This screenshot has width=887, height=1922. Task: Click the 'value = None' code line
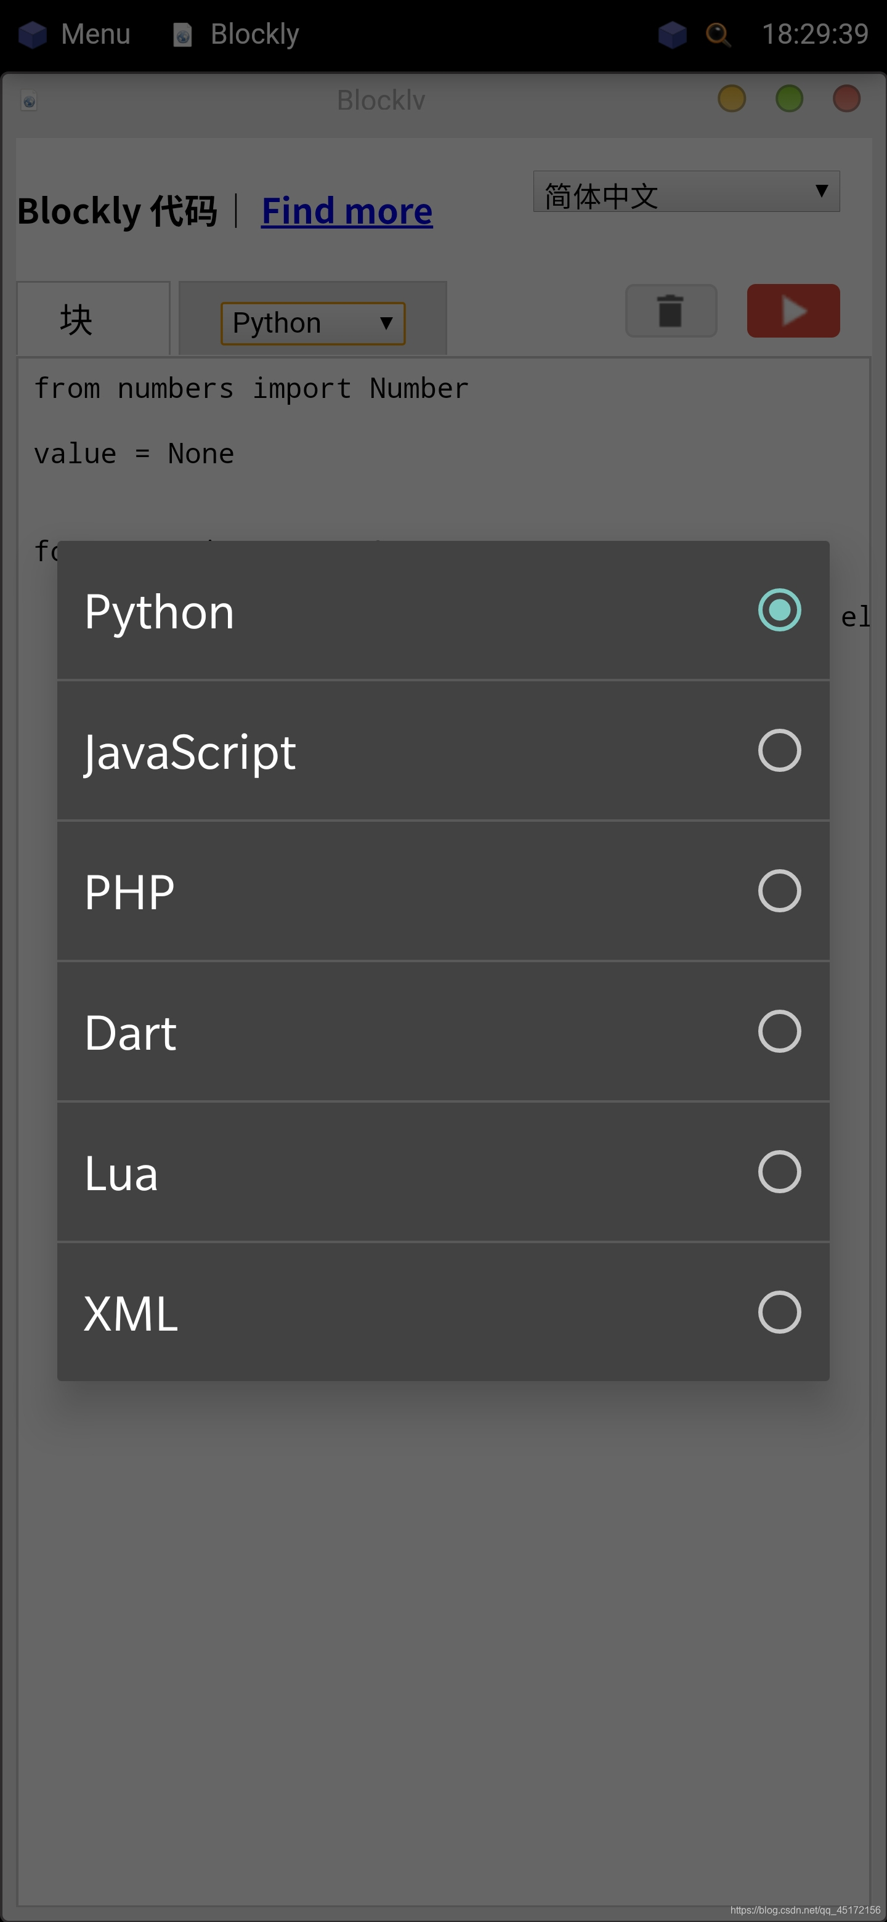click(x=134, y=453)
